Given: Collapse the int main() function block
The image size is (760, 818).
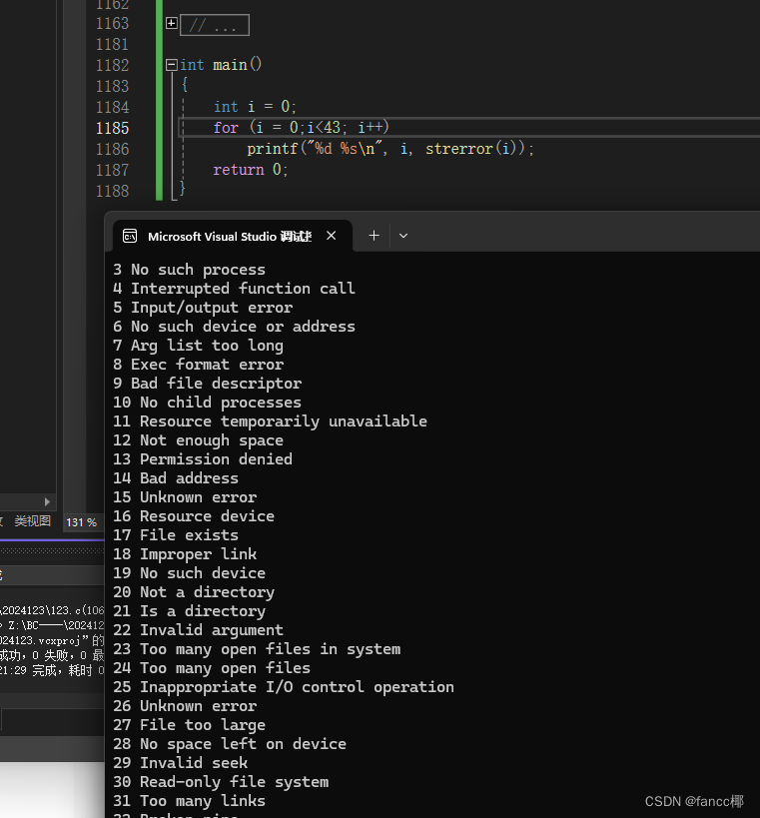Looking at the screenshot, I should pyautogui.click(x=171, y=65).
